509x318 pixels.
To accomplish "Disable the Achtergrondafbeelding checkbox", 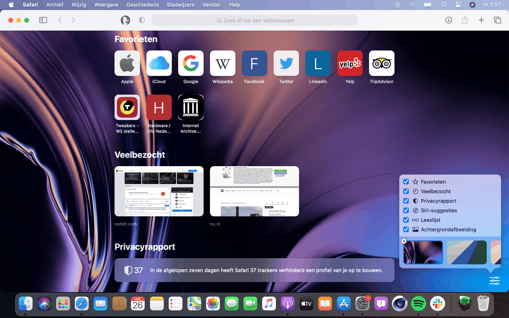I will [x=406, y=229].
